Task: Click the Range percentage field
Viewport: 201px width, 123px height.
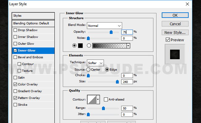Action: coord(127,108)
